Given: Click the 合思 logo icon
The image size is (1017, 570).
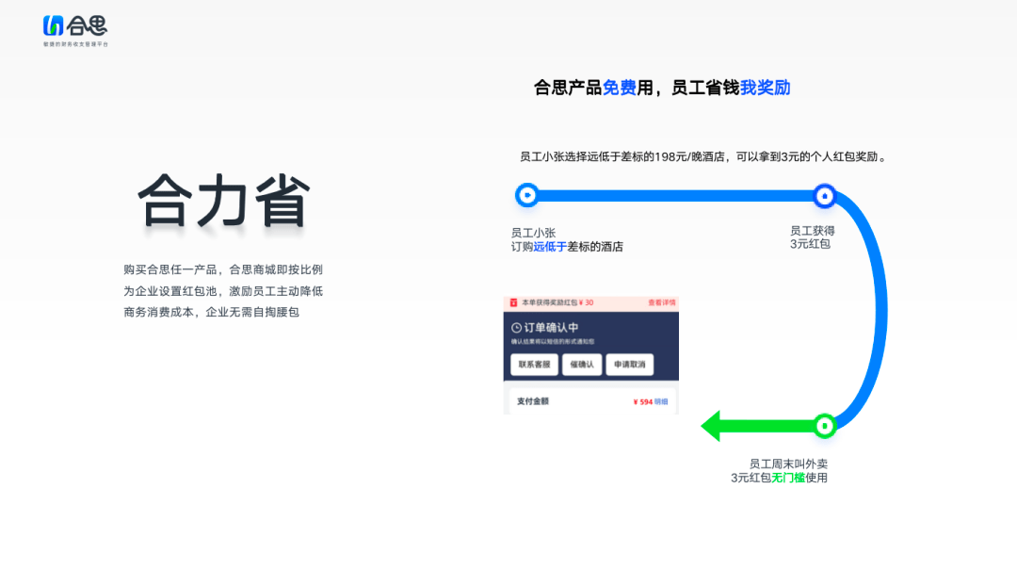Looking at the screenshot, I should click(53, 26).
